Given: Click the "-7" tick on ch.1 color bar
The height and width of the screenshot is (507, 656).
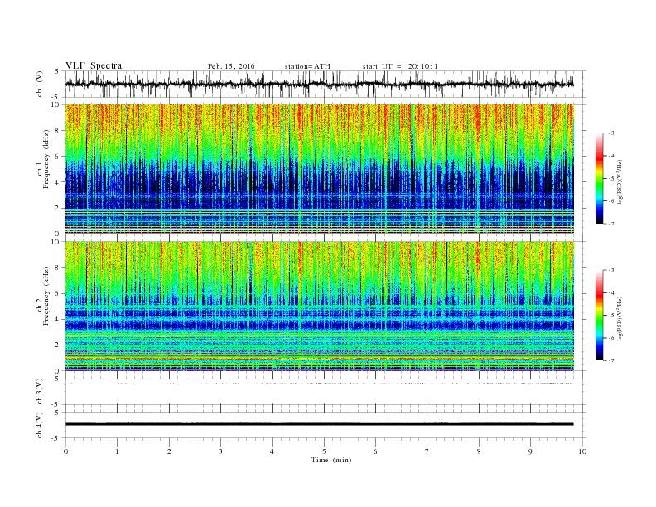Looking at the screenshot, I should point(611,224).
